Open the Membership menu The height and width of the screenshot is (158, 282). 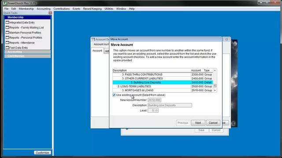[x=26, y=9]
